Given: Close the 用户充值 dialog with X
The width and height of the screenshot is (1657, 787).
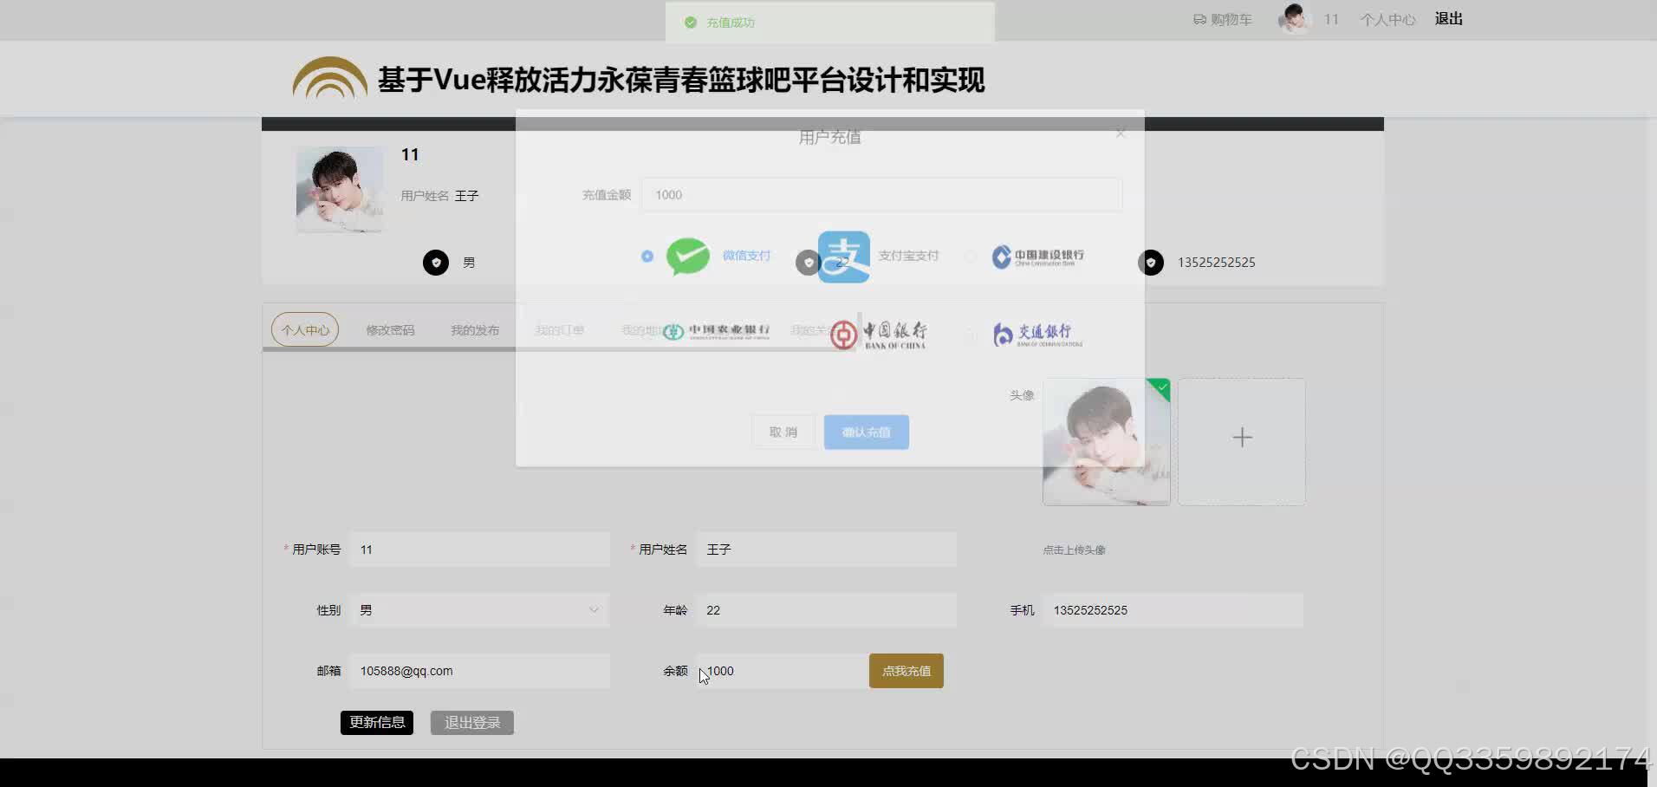Looking at the screenshot, I should (1121, 133).
